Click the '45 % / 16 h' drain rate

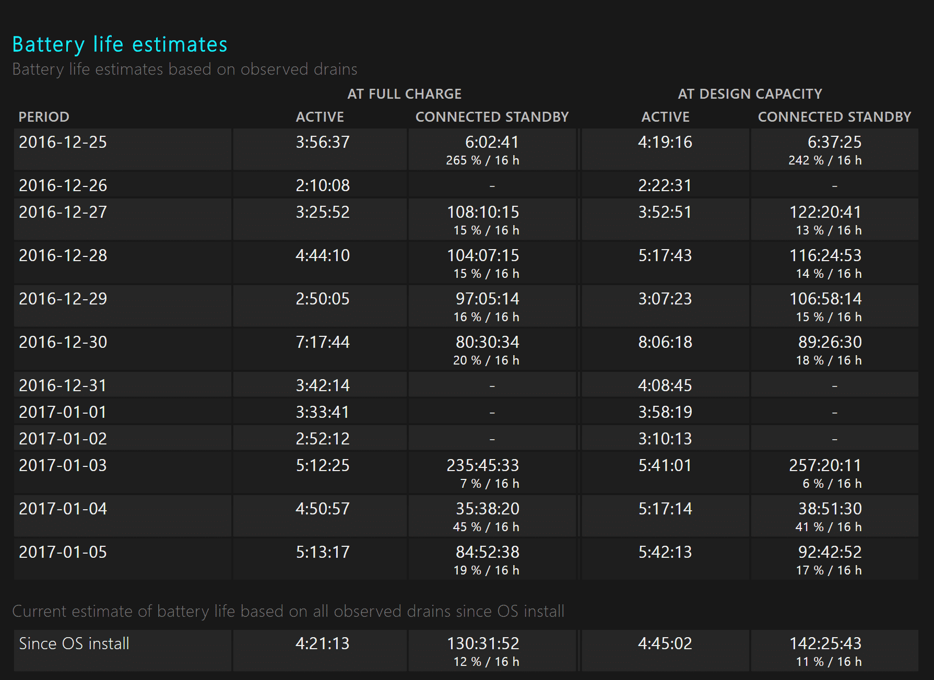point(486,527)
